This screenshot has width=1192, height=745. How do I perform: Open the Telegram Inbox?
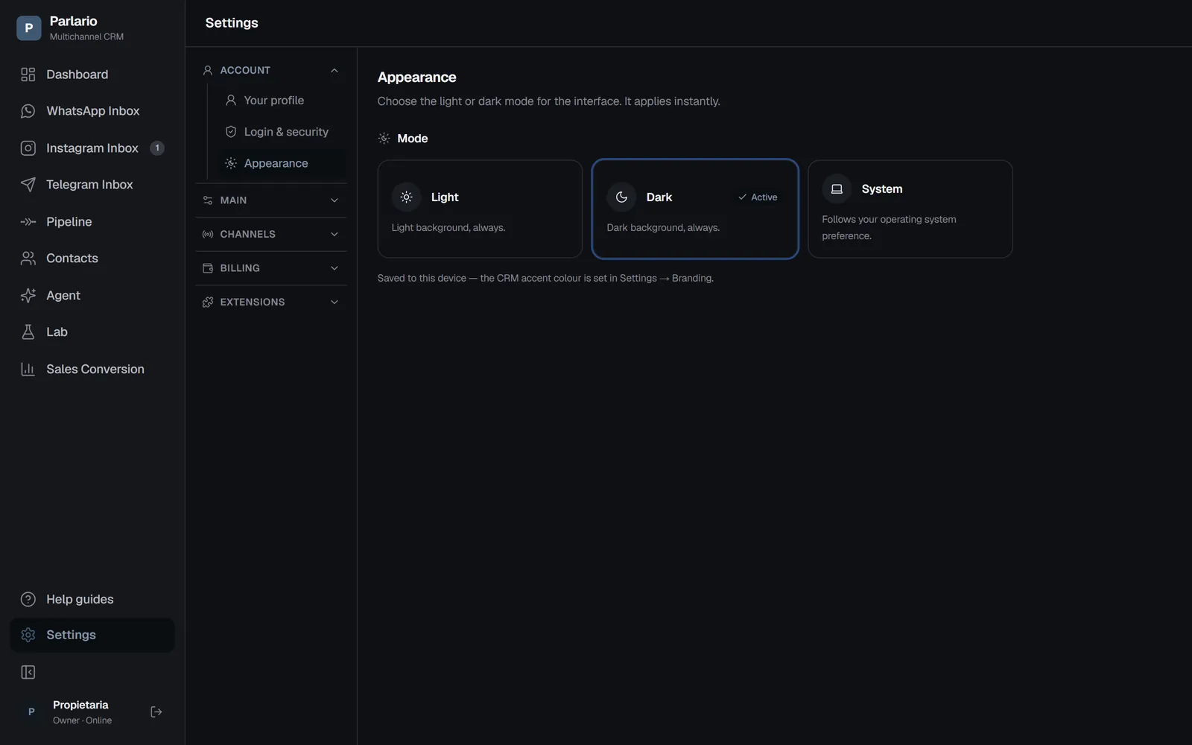pos(92,185)
